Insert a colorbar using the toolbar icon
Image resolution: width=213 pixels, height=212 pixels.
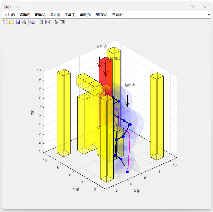point(41,22)
